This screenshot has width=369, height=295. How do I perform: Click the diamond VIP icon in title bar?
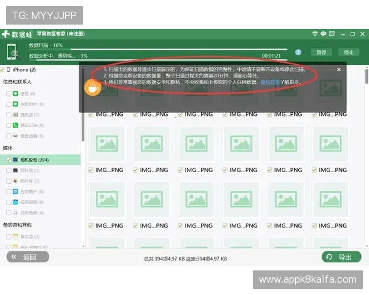tap(315, 34)
